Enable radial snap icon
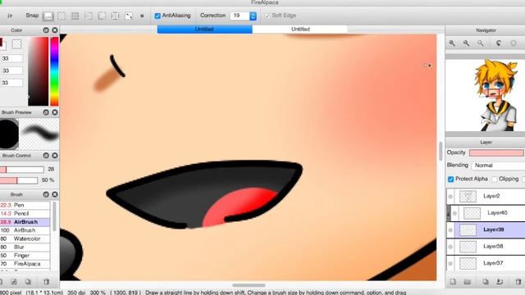 (x=102, y=16)
